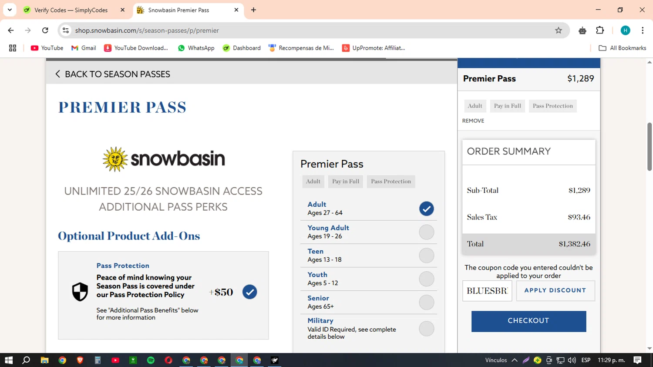This screenshot has height=367, width=653.
Task: Open the red YouTube app in taskbar
Action: 115,360
